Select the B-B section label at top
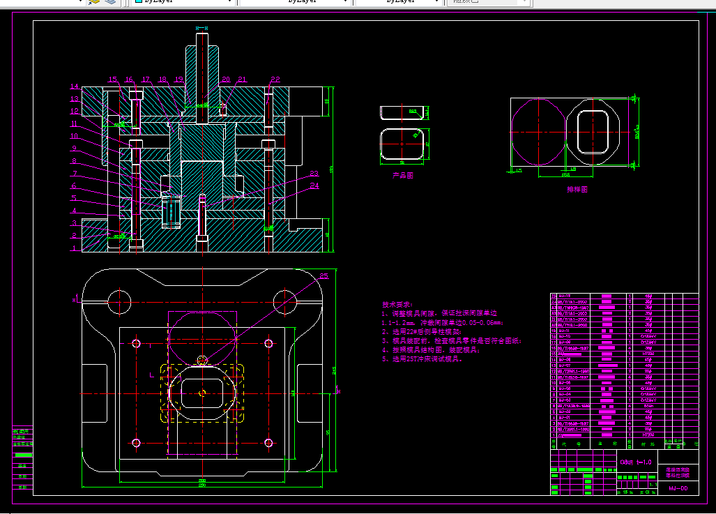This screenshot has width=716, height=514. 201,29
